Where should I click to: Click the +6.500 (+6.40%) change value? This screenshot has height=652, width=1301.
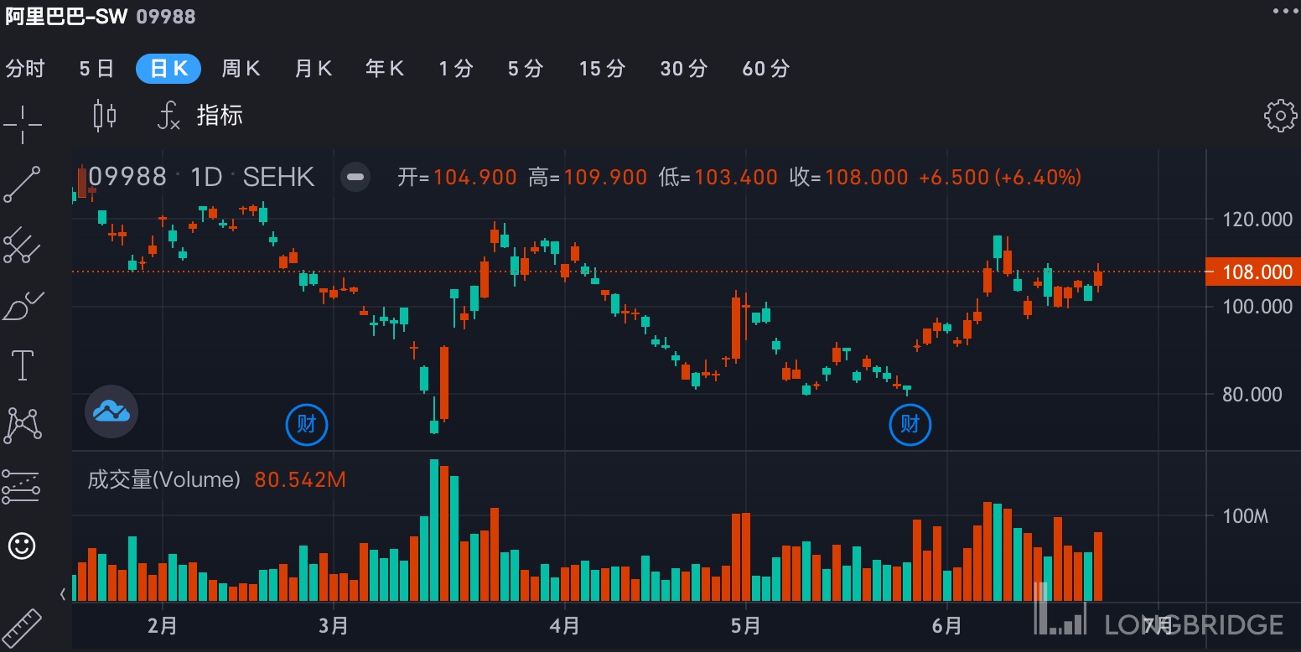[1000, 177]
